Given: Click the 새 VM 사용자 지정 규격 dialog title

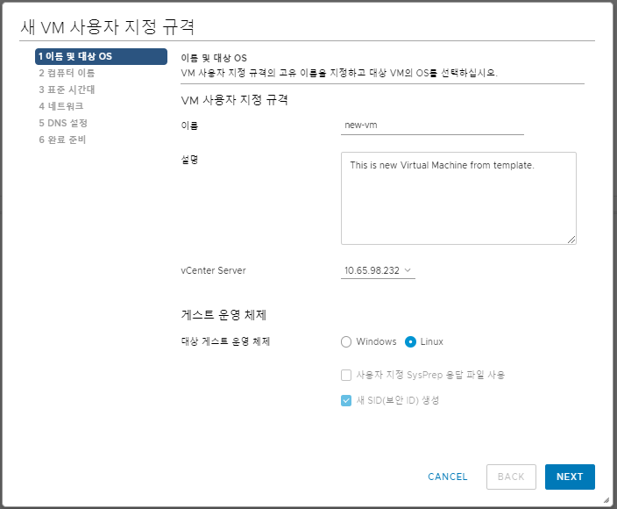Looking at the screenshot, I should coord(108,27).
